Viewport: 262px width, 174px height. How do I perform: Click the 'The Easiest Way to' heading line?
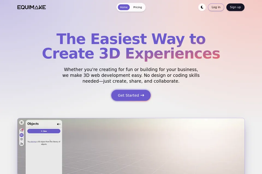(x=131, y=39)
